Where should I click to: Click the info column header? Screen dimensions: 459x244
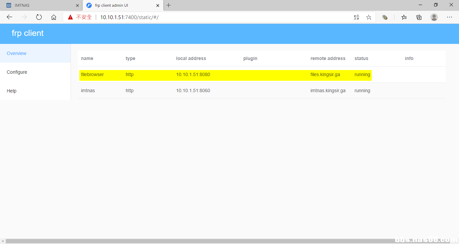point(409,58)
